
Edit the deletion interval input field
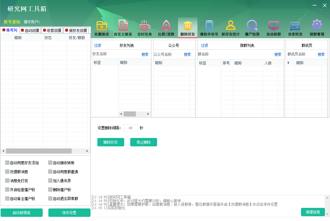pyautogui.click(x=131, y=128)
